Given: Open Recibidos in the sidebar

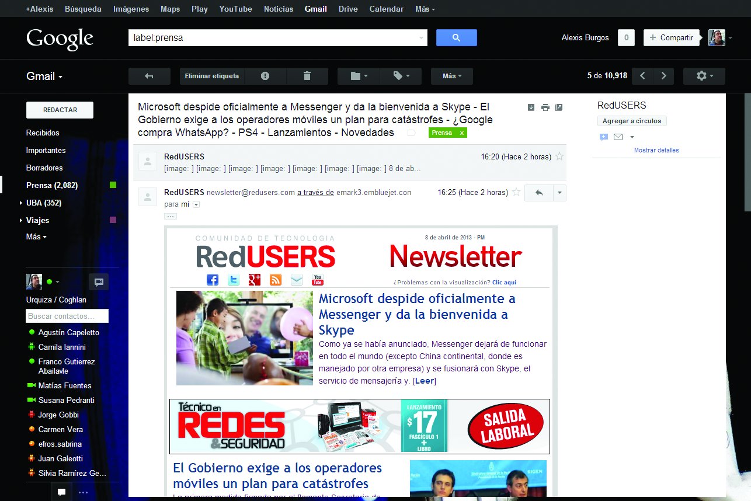Looking at the screenshot, I should [x=43, y=133].
